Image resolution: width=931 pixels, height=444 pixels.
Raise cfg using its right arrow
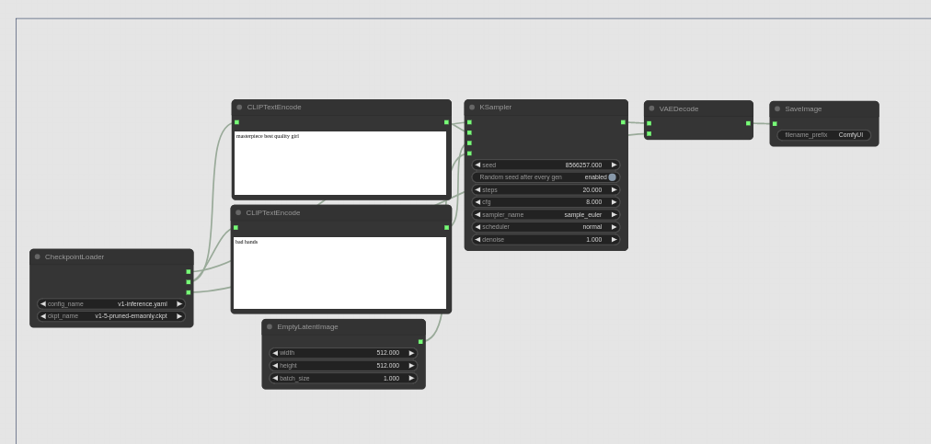614,202
